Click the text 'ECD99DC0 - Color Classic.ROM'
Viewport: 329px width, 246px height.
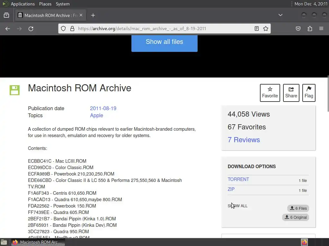click(x=61, y=168)
